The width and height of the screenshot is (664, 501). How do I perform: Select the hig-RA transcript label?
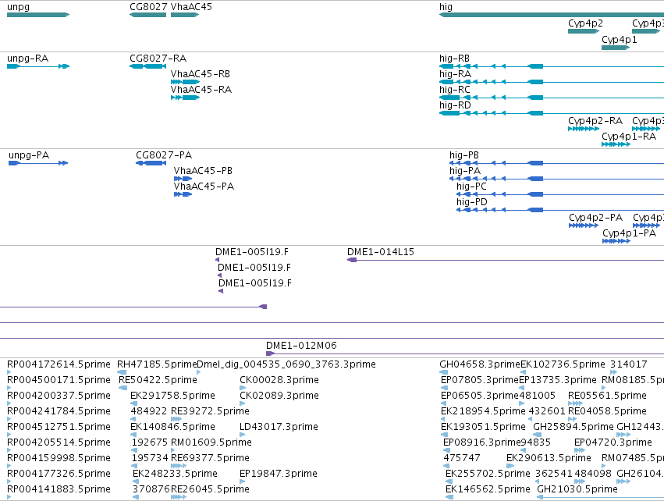pos(455,74)
